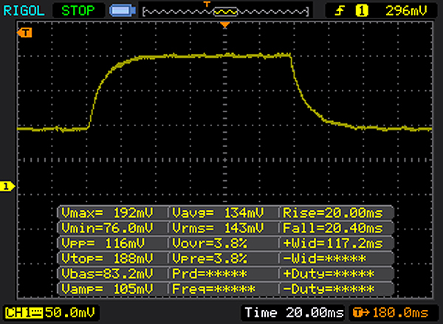
Task: Click the CH1 DC coupling channel badge
Action: [24, 313]
